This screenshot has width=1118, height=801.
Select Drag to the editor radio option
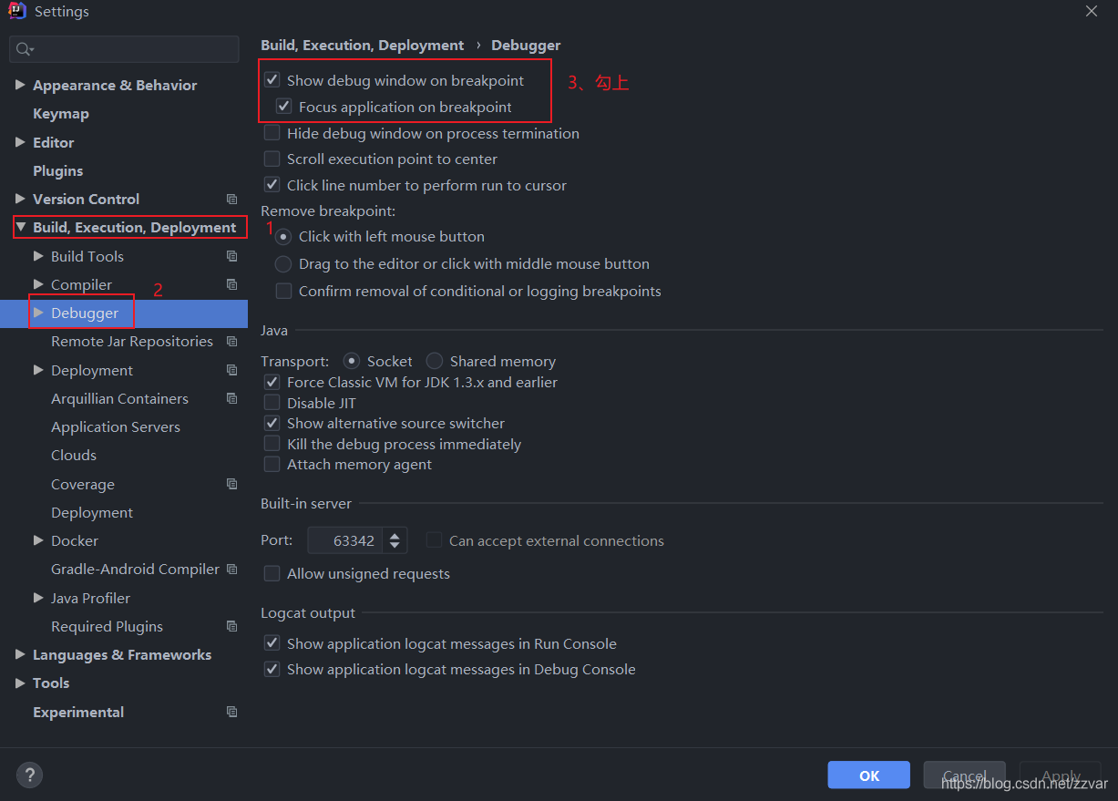(x=283, y=263)
